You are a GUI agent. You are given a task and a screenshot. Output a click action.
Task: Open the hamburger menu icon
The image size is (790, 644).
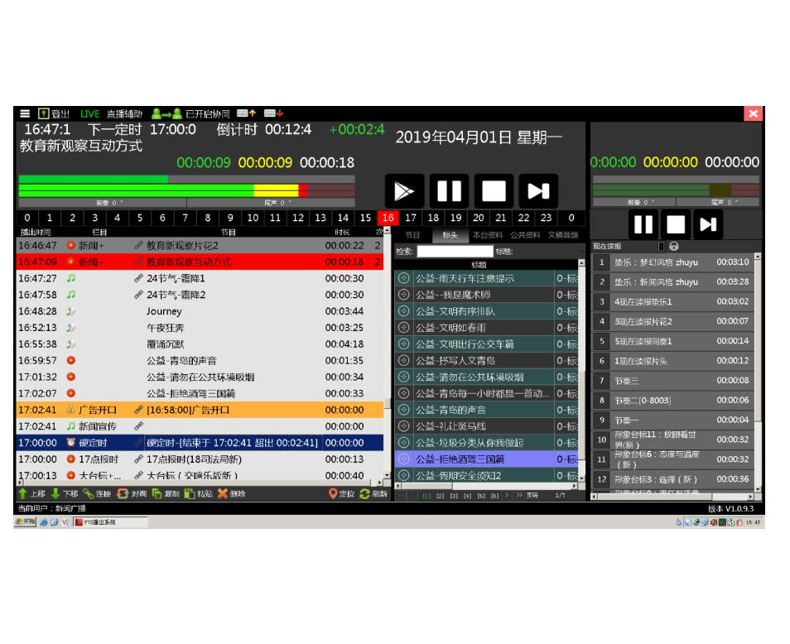pos(25,113)
